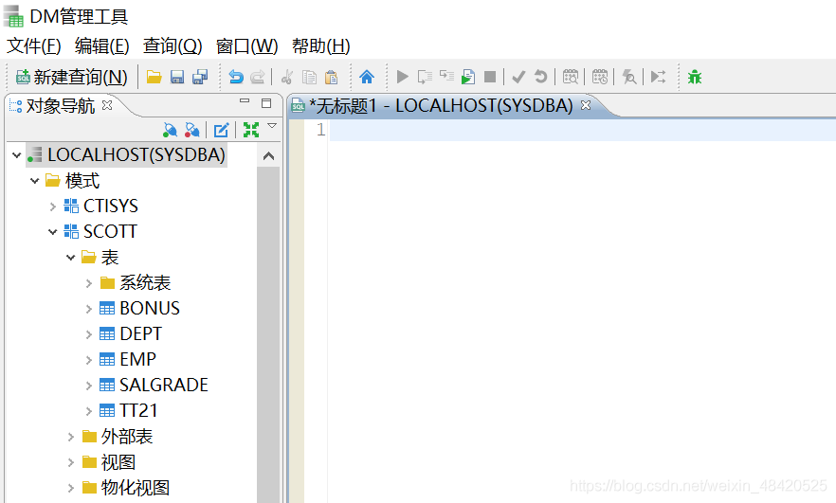Viewport: 836px width, 503px height.
Task: Open the 查询(Q) menu
Action: 173,46
